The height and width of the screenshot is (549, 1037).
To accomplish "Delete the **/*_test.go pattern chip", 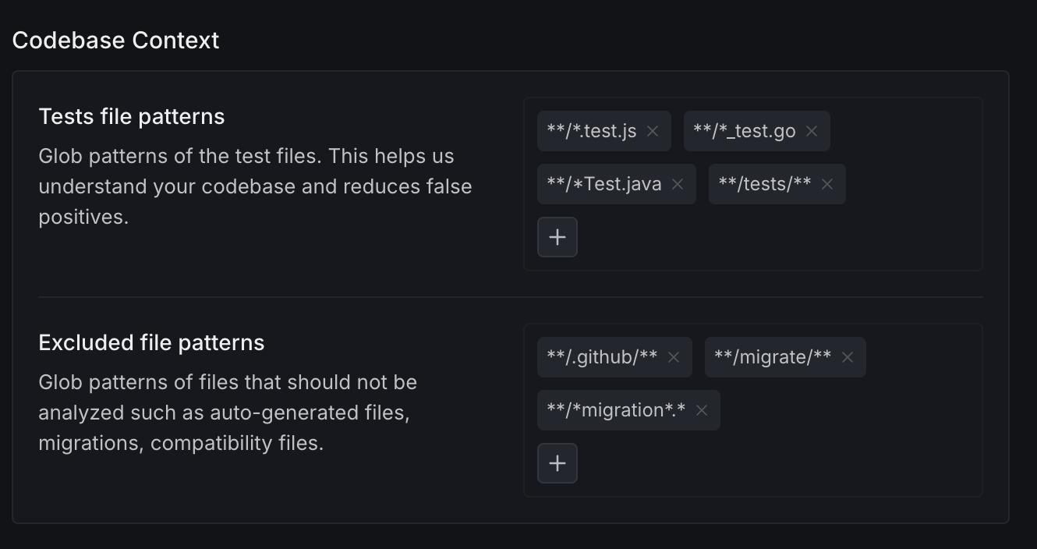I will (812, 131).
